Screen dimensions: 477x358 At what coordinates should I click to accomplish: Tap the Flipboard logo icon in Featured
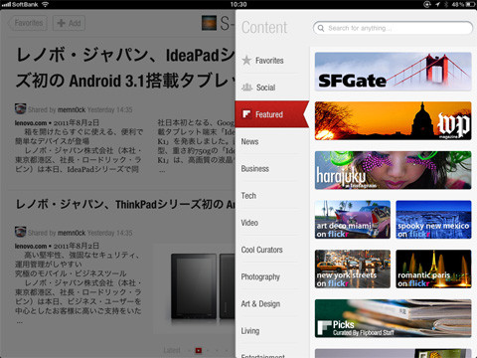[246, 114]
